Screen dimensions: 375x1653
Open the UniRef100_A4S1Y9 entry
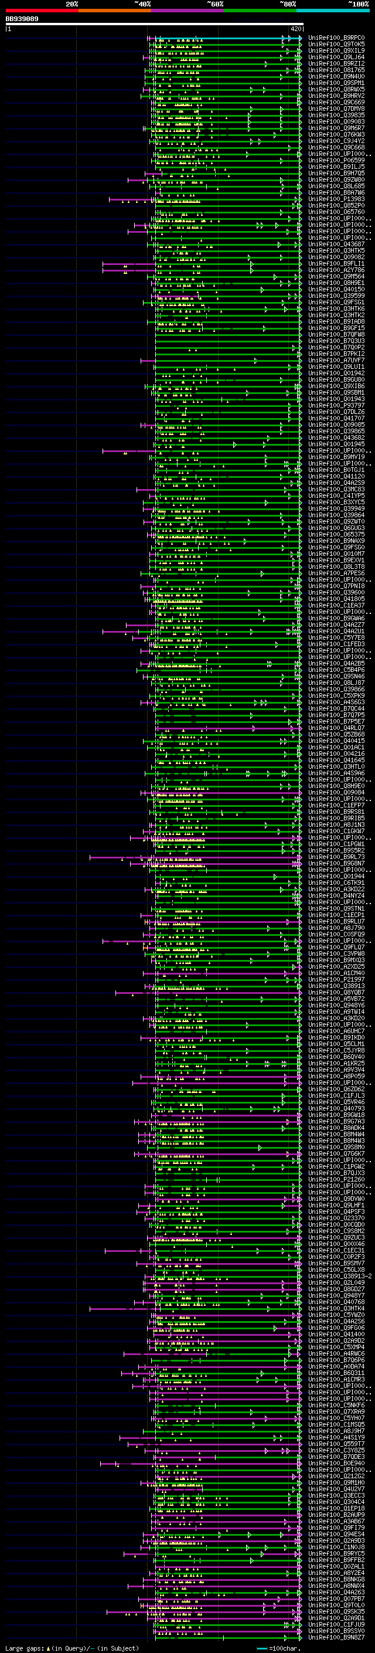336,1437
